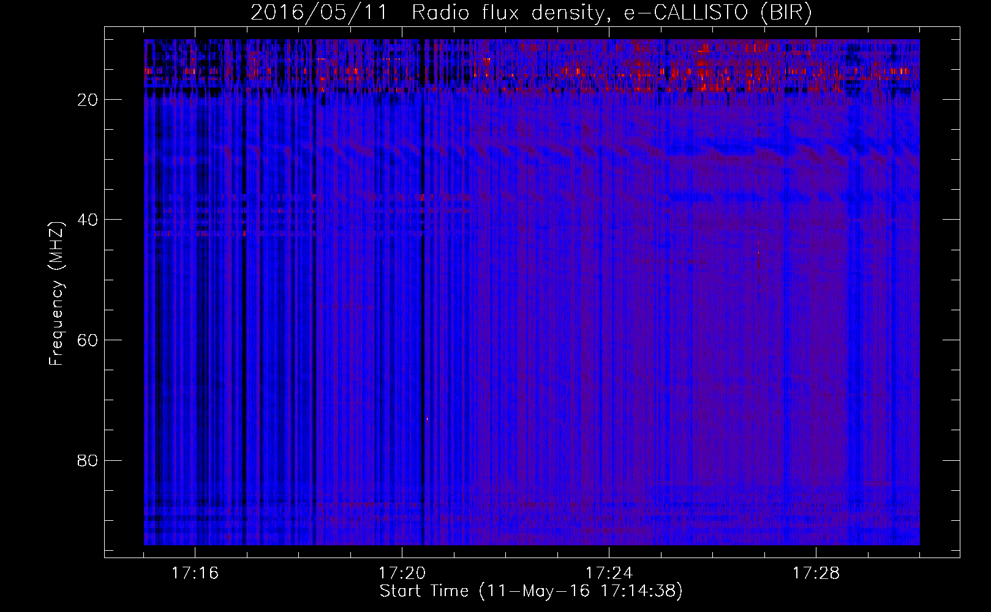
Task: Click the 40 MHz y-axis tick label
Action: click(x=88, y=220)
